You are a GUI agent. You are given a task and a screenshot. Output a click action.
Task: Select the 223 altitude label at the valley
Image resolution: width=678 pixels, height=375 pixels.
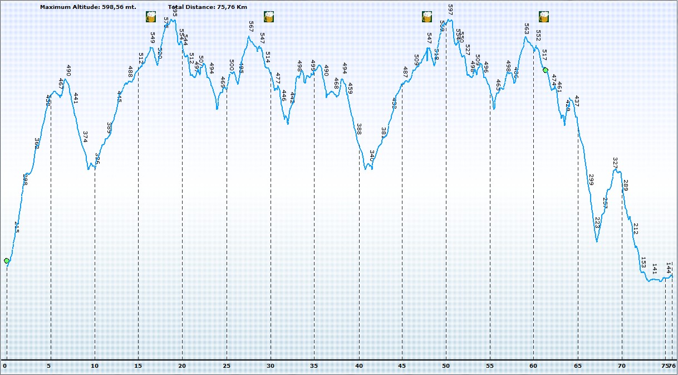[x=598, y=223]
